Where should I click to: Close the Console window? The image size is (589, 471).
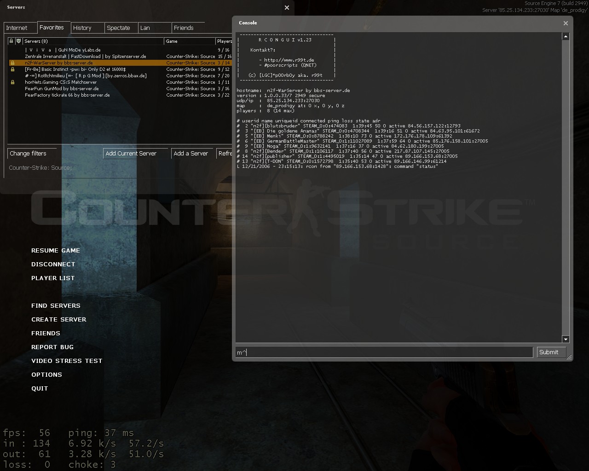[x=566, y=23]
